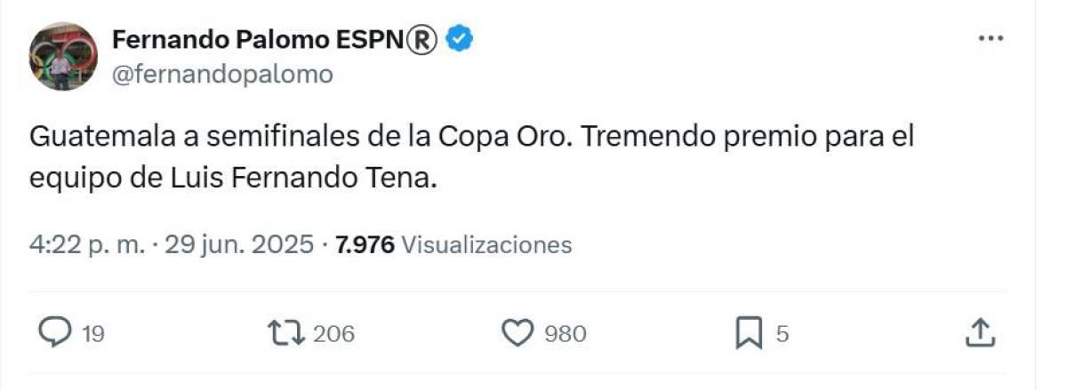Click the like count 980
This screenshot has width=1067, height=390.
click(x=566, y=334)
